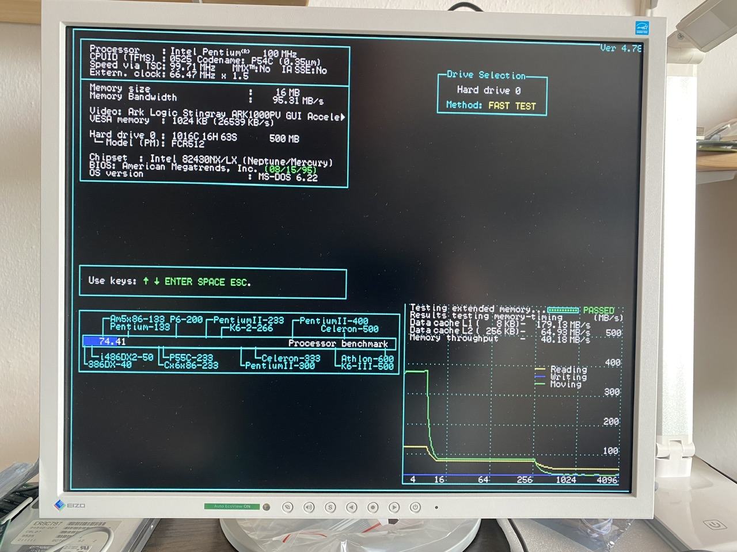Click the Auto EcoView ON green label
This screenshot has width=737, height=552.
(x=232, y=507)
